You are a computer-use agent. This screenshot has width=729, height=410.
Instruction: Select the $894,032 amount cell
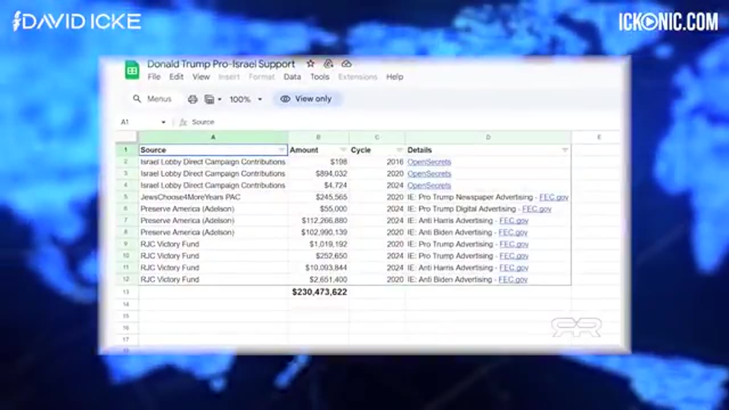(318, 174)
